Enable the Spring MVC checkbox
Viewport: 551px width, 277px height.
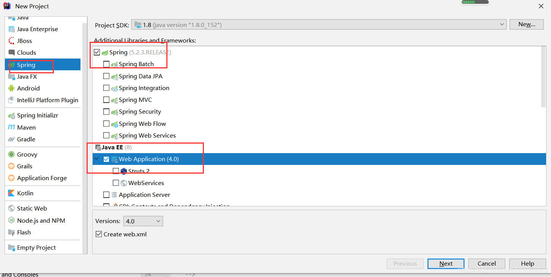coord(106,100)
